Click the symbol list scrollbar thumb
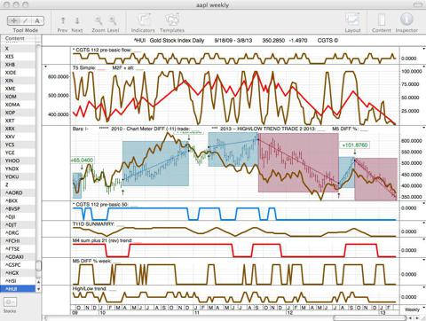The height and width of the screenshot is (321, 426). pos(38,266)
